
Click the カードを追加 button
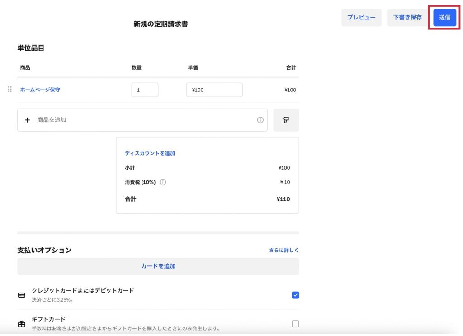point(158,266)
